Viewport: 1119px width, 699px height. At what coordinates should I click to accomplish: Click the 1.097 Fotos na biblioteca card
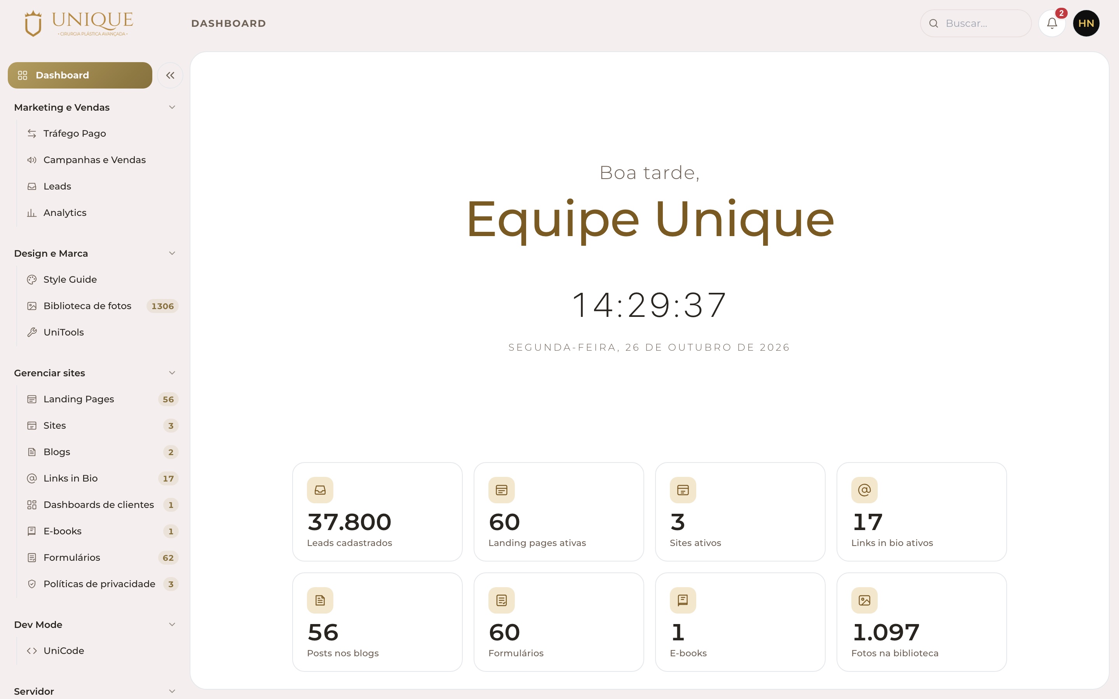[x=922, y=622]
